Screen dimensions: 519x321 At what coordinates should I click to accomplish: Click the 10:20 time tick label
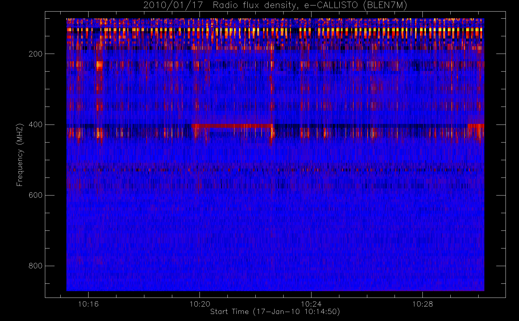(x=200, y=304)
